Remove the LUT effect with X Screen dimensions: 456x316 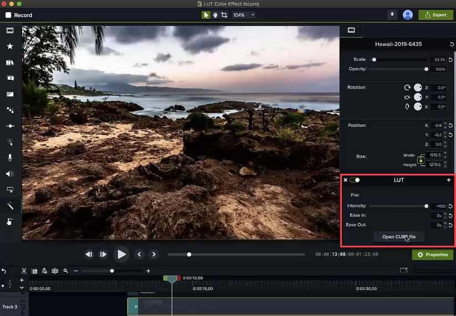point(345,180)
